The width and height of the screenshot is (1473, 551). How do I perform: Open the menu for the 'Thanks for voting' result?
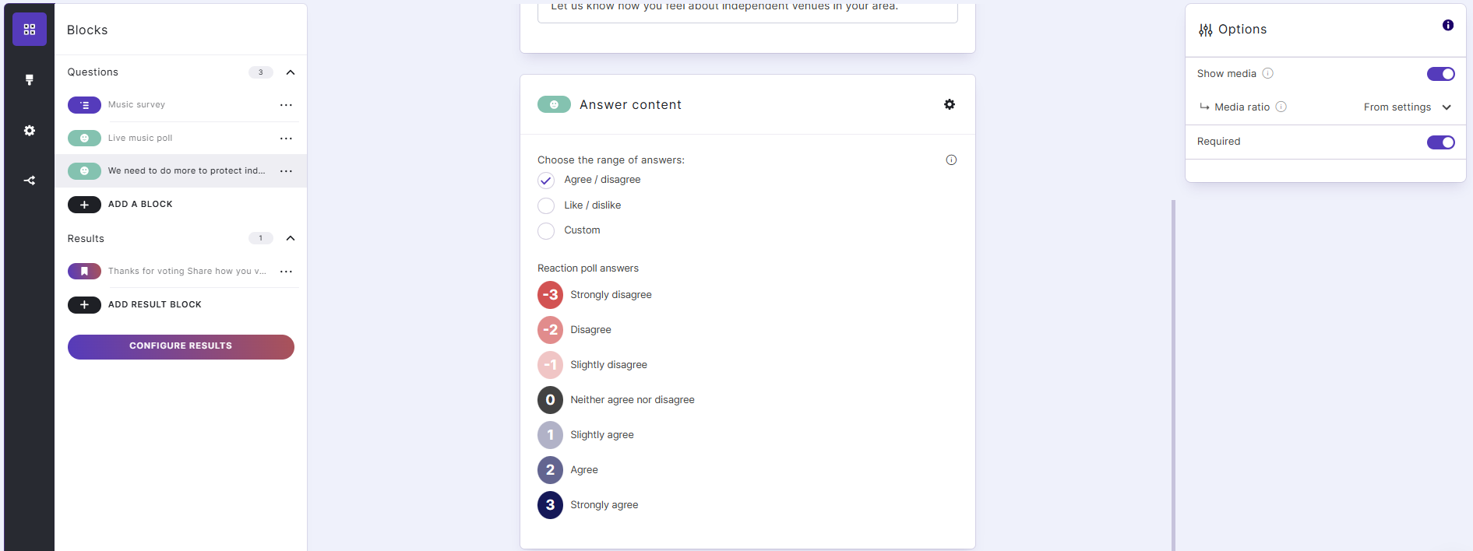coord(286,271)
